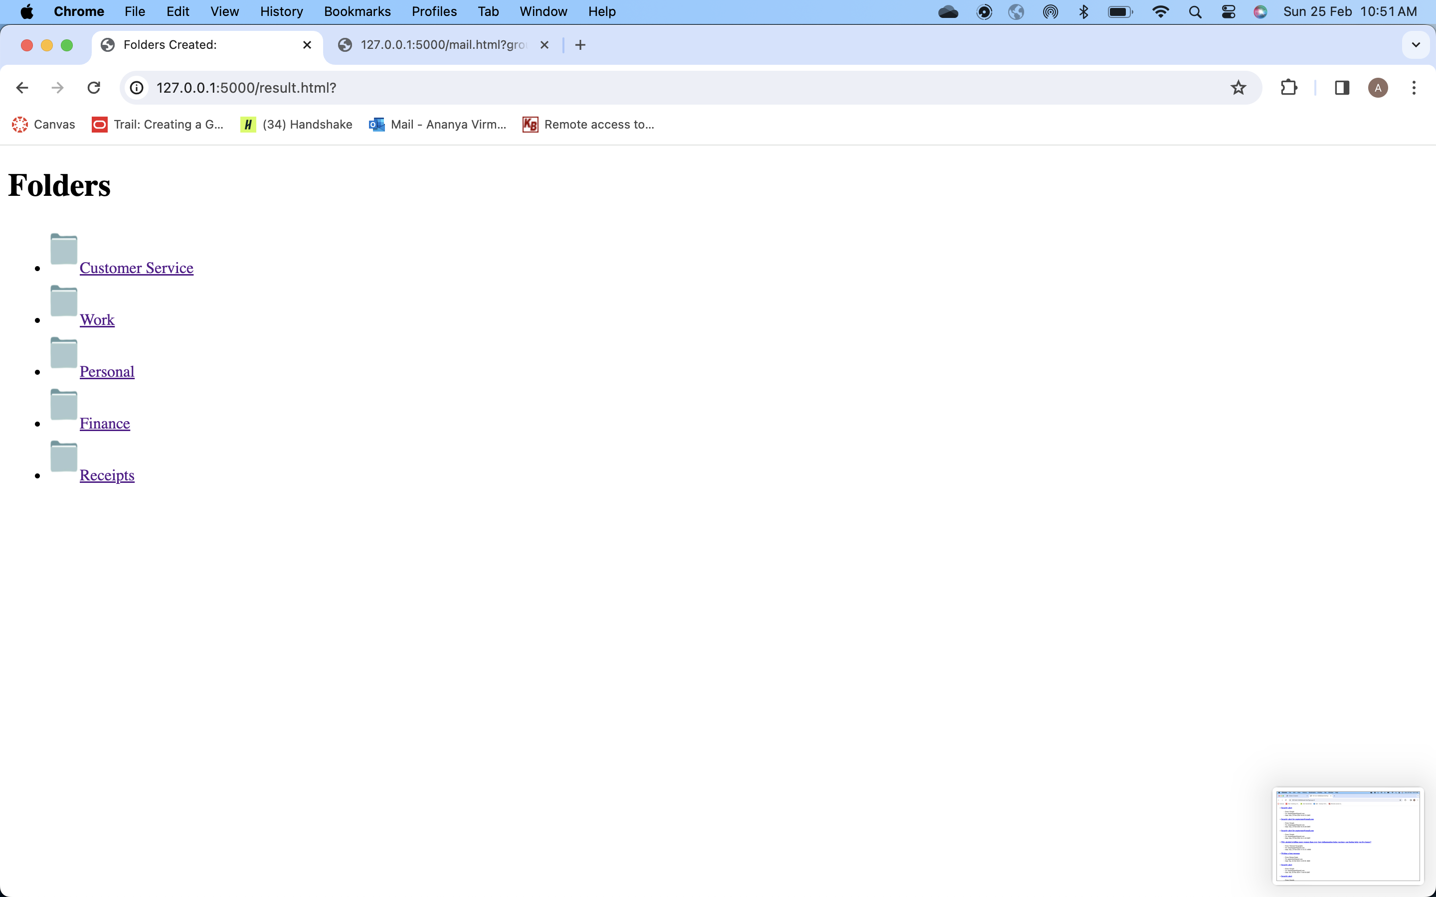1436x897 pixels.
Task: Toggle the Chrome side panel
Action: (1342, 88)
